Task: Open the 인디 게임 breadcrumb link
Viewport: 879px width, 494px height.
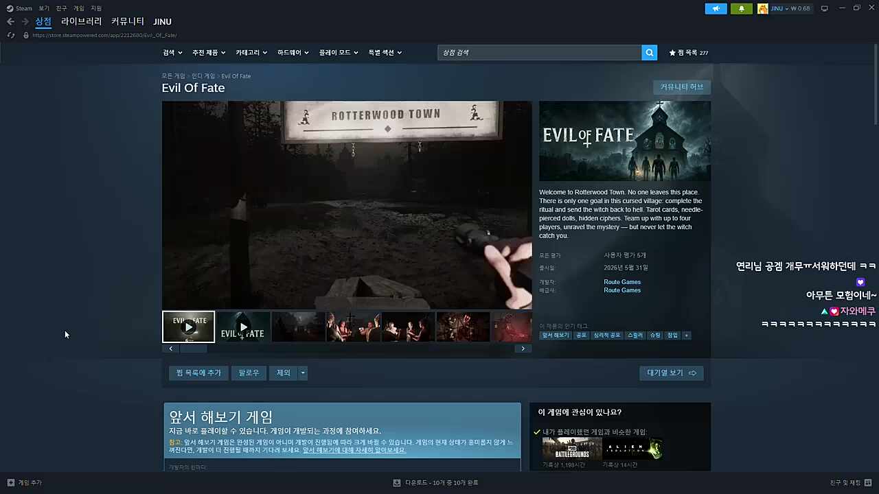Action: 203,76
